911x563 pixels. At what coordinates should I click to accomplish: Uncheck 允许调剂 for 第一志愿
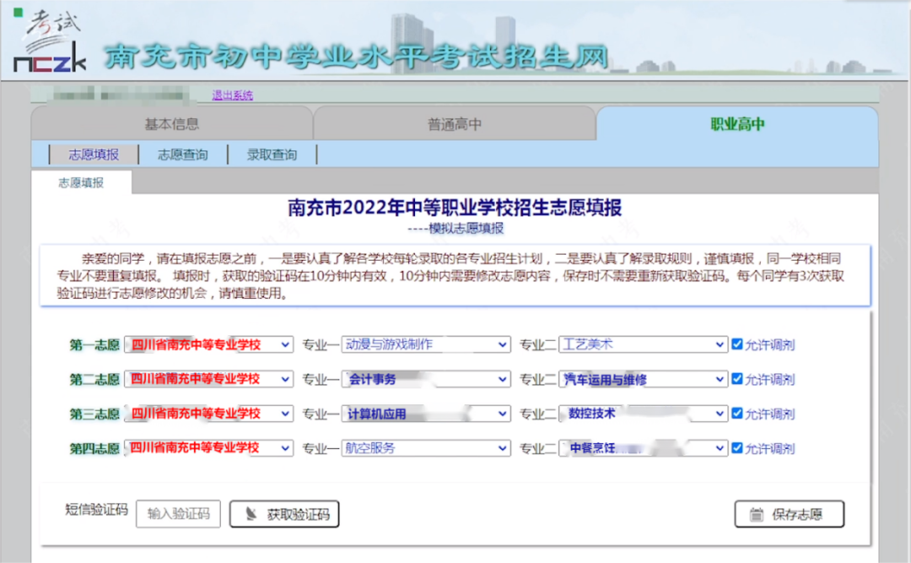click(x=738, y=344)
